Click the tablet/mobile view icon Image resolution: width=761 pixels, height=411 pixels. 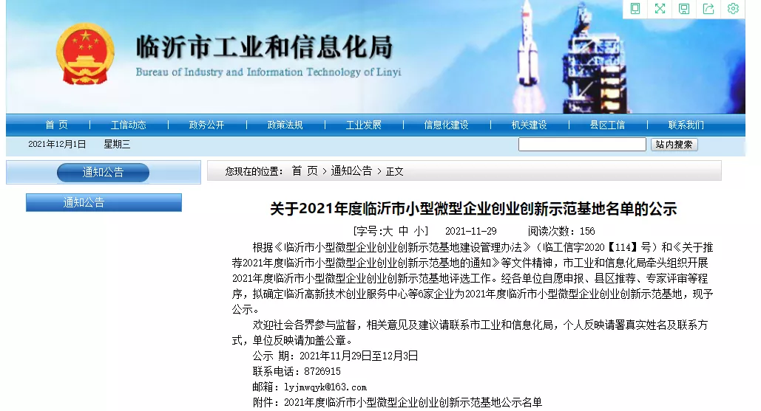coord(635,9)
